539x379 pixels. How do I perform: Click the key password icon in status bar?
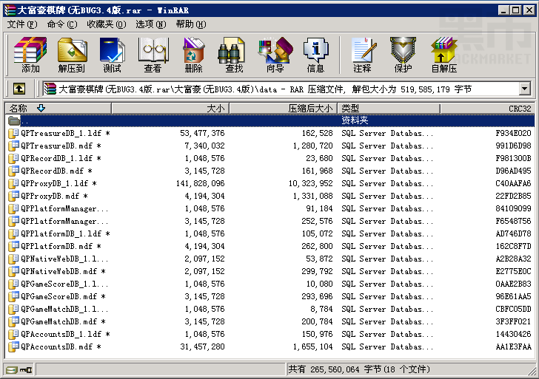pyautogui.click(x=26, y=369)
